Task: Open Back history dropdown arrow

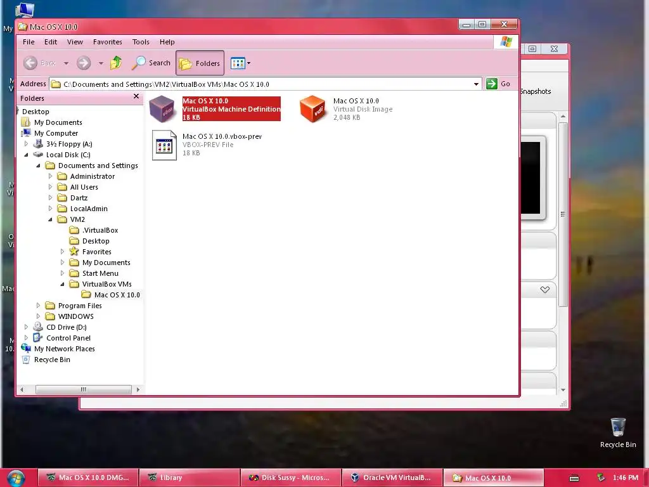Action: pos(66,63)
